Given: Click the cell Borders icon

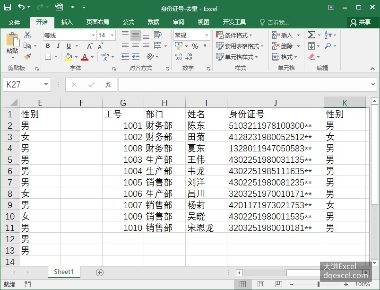Looking at the screenshot, I should [48, 57].
